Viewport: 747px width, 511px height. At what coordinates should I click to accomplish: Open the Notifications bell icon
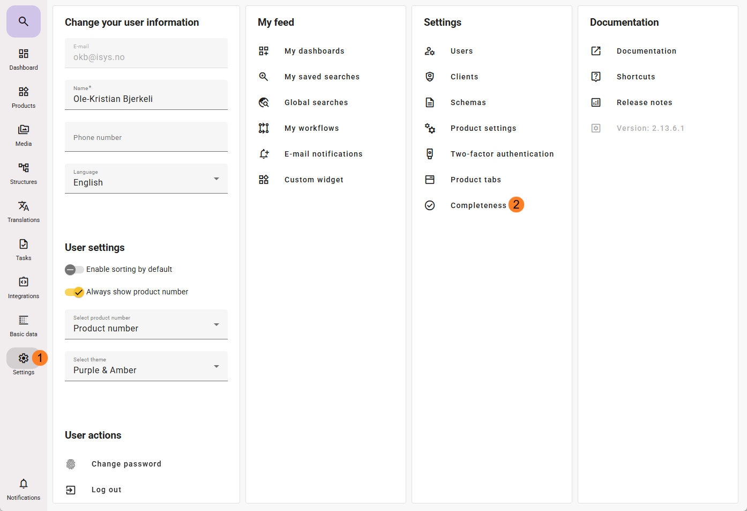click(x=24, y=484)
